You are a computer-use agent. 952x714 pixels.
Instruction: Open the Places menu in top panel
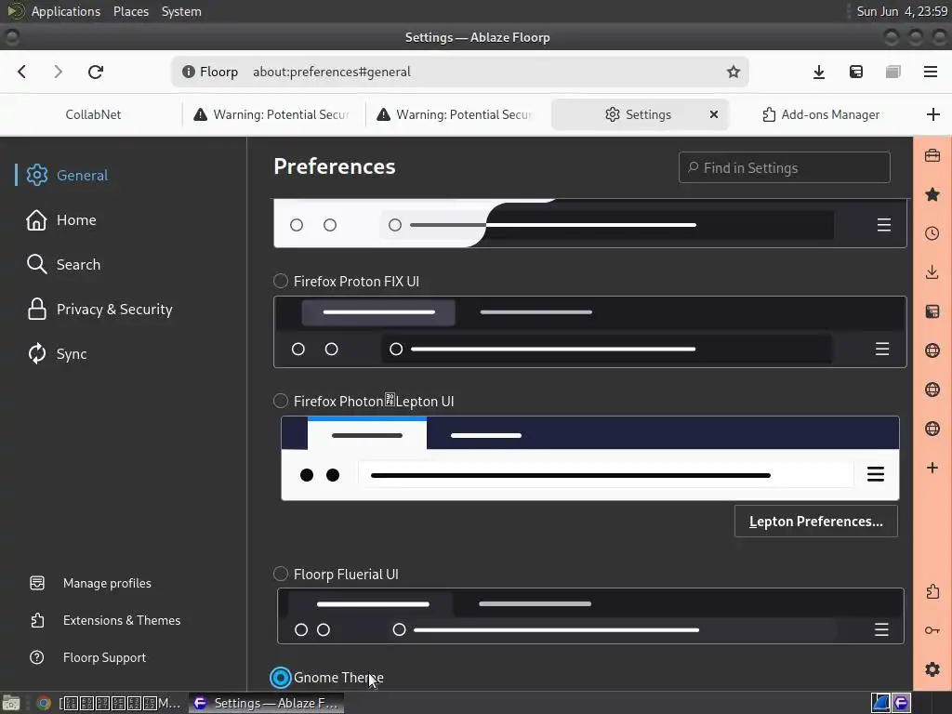130,11
